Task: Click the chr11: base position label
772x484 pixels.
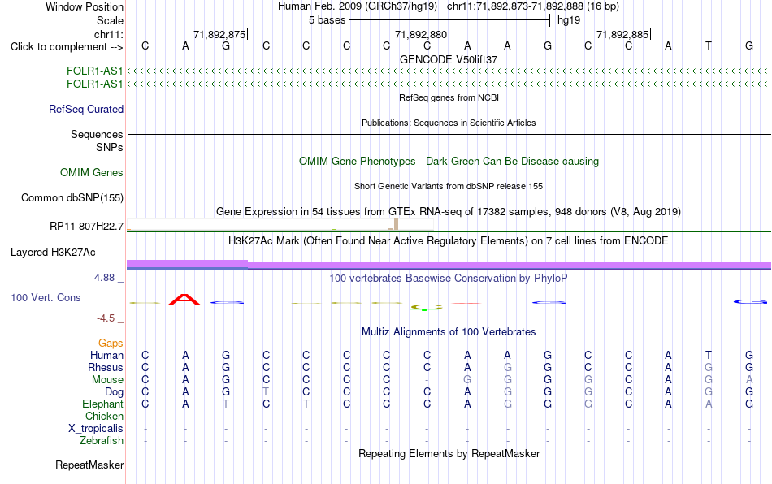Action: click(109, 34)
